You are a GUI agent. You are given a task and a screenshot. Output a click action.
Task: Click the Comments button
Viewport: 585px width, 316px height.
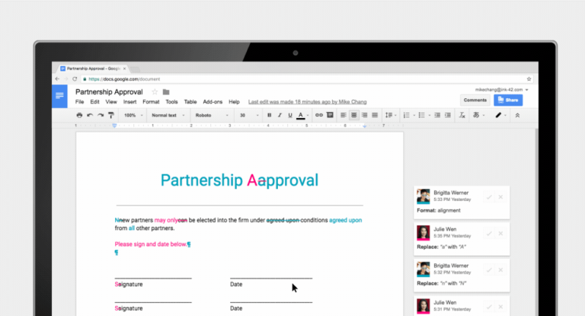click(475, 100)
